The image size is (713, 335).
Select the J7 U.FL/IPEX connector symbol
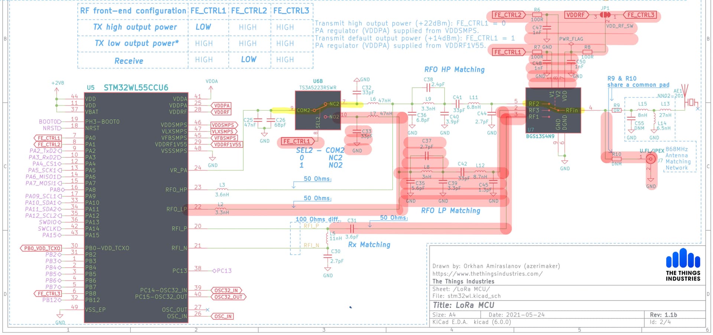pos(650,159)
